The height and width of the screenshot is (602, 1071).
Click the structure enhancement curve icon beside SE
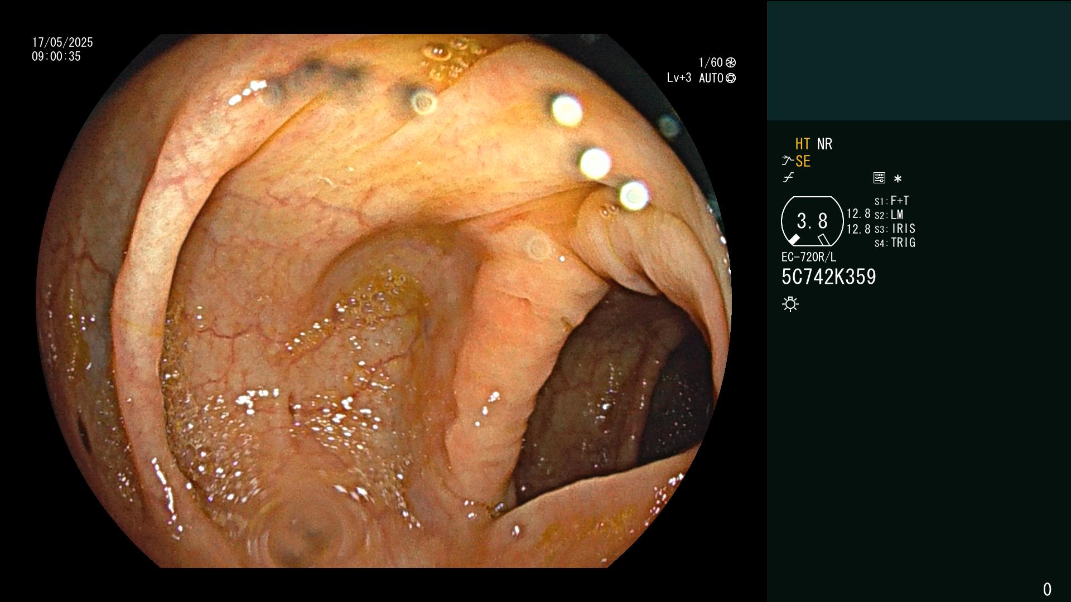click(x=788, y=161)
